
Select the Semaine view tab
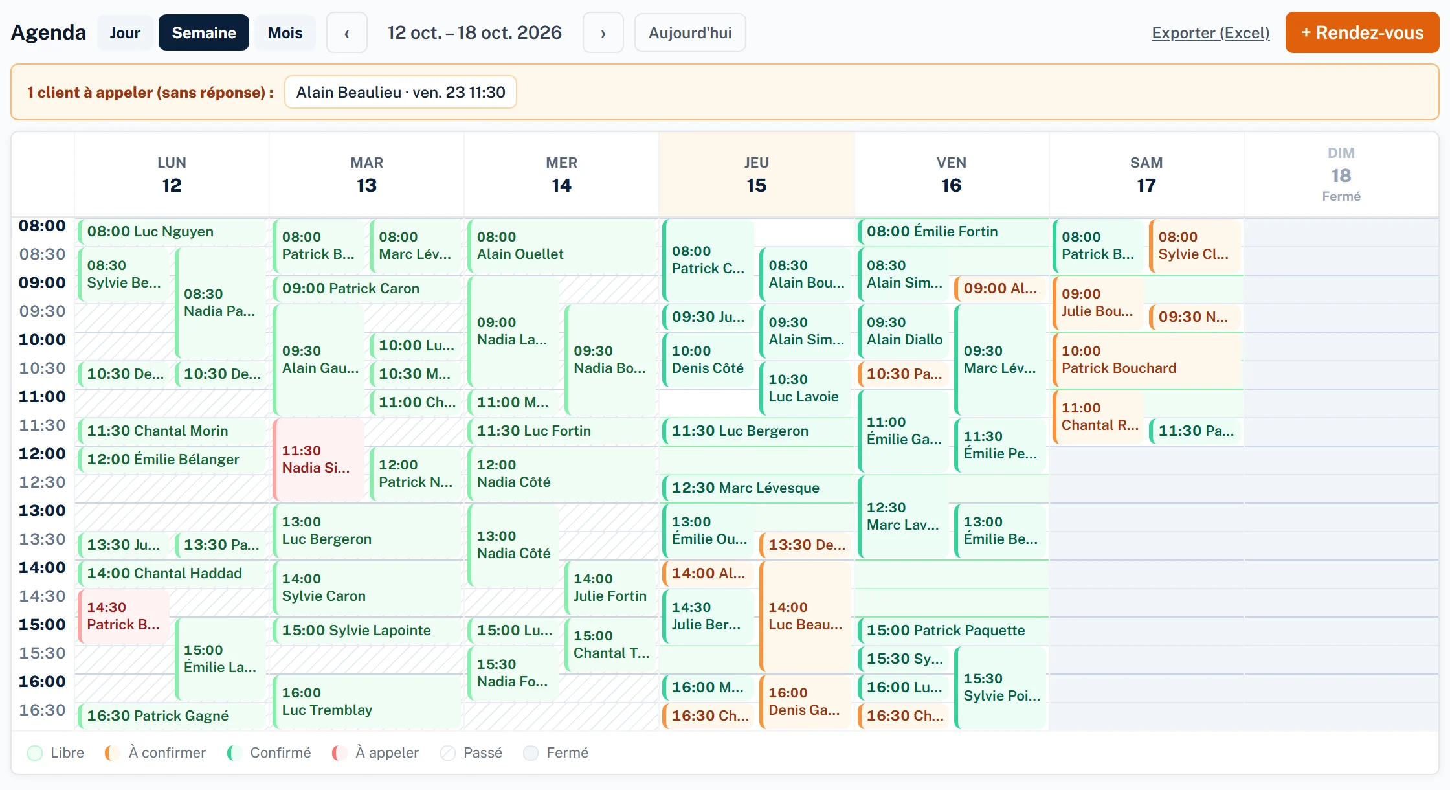click(204, 33)
